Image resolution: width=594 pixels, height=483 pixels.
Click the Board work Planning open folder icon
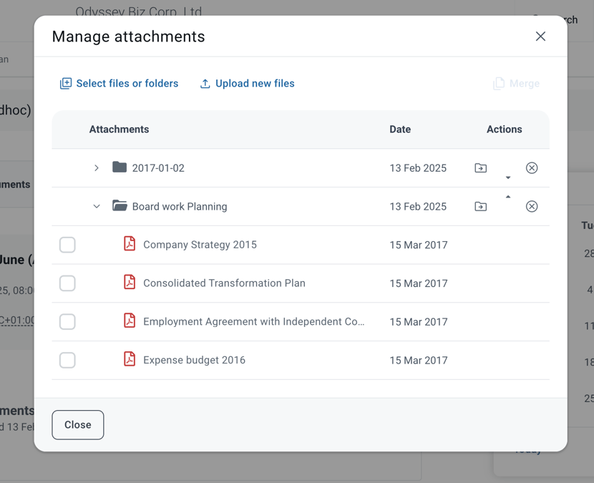coord(120,205)
